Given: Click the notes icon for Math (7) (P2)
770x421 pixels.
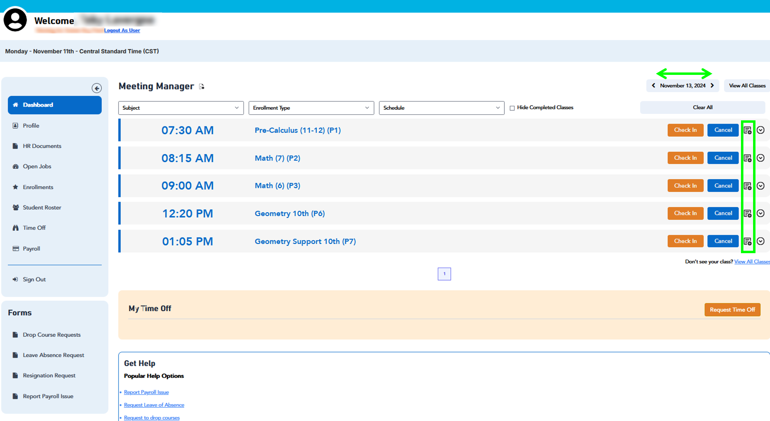Looking at the screenshot, I should click(747, 158).
